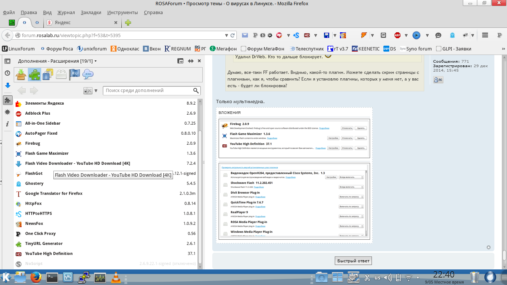Click the YouTube HD toolbar icon
This screenshot has height=285, width=507.
[307, 35]
